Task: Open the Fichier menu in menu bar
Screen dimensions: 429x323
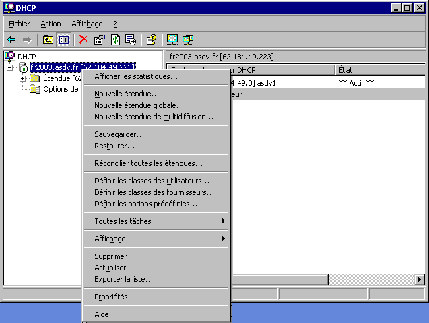Action: click(20, 24)
